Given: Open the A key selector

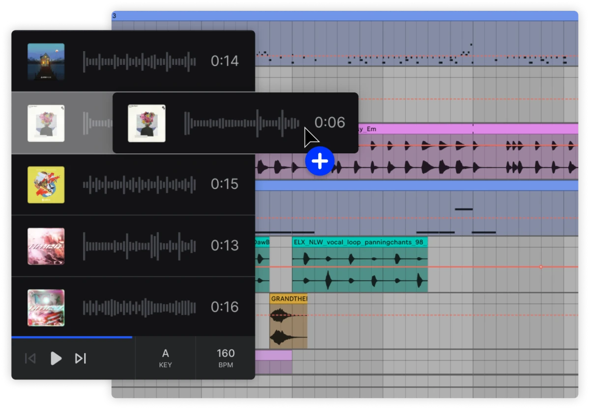Looking at the screenshot, I should (165, 358).
